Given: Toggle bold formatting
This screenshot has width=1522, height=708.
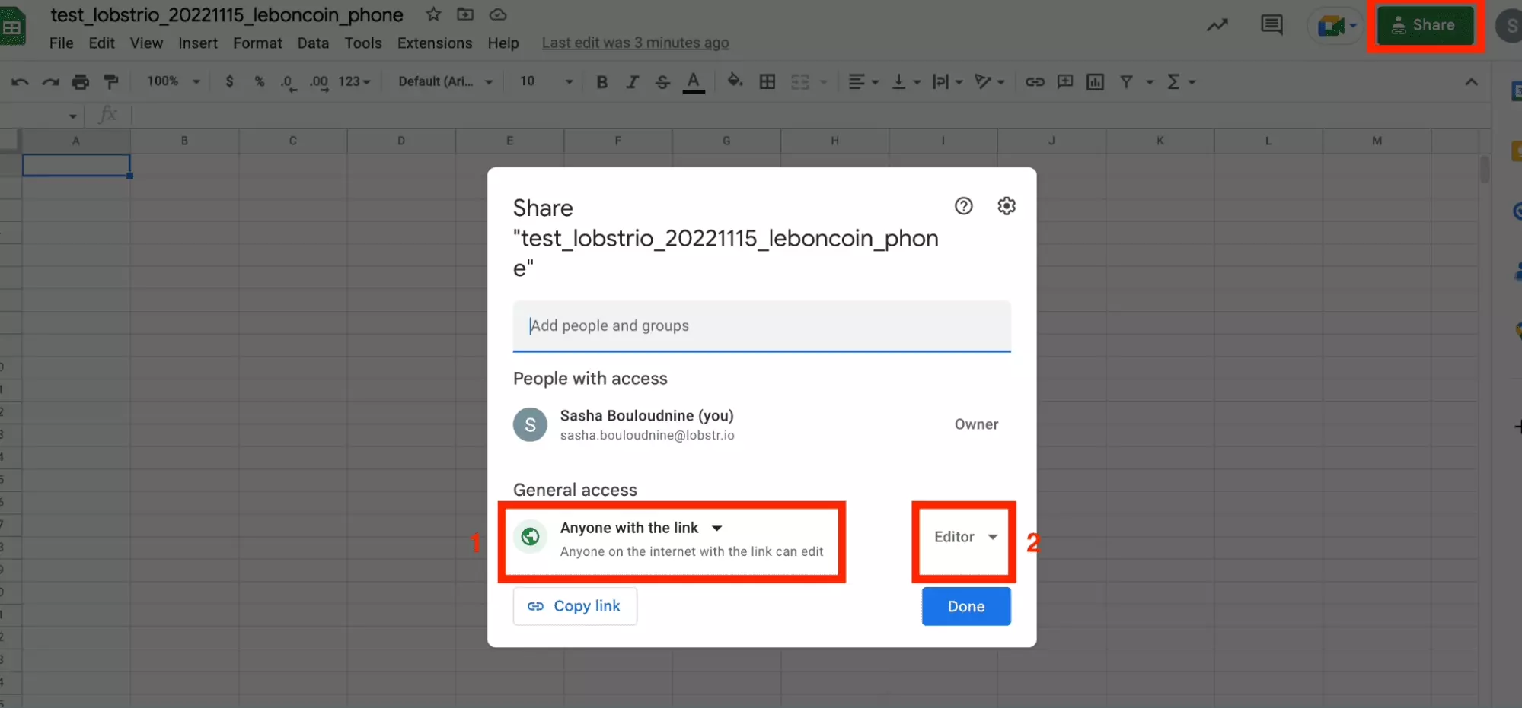Looking at the screenshot, I should [601, 81].
